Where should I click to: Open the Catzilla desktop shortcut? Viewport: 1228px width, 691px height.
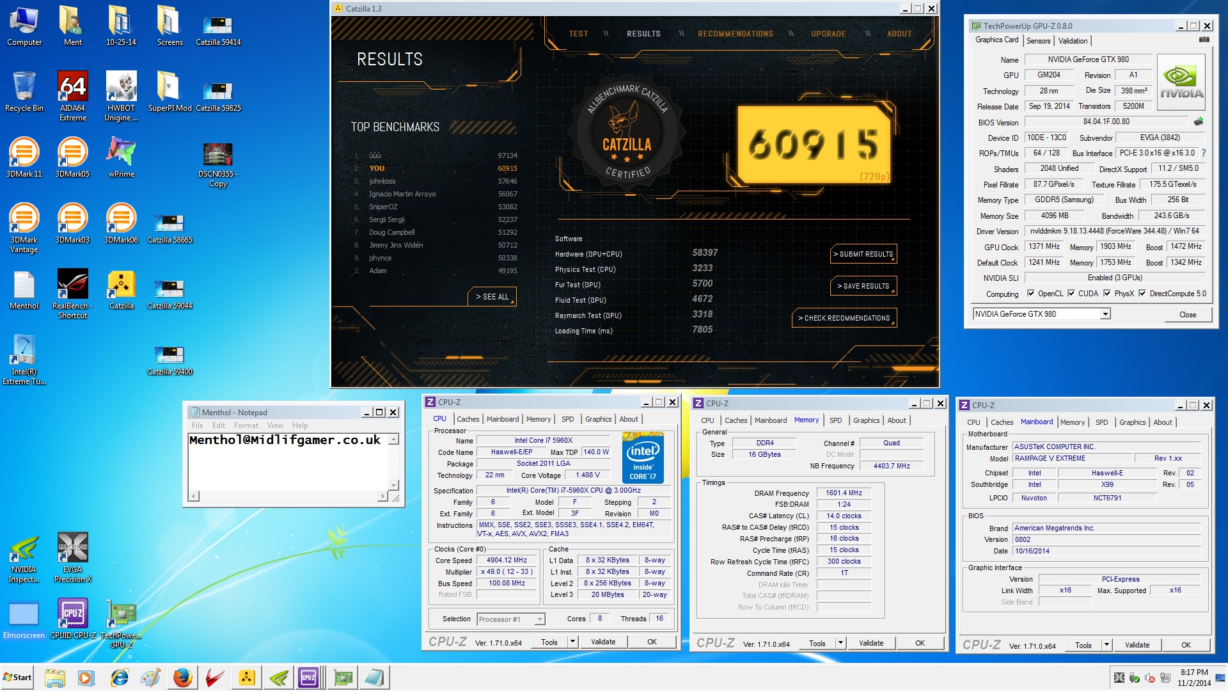[121, 289]
